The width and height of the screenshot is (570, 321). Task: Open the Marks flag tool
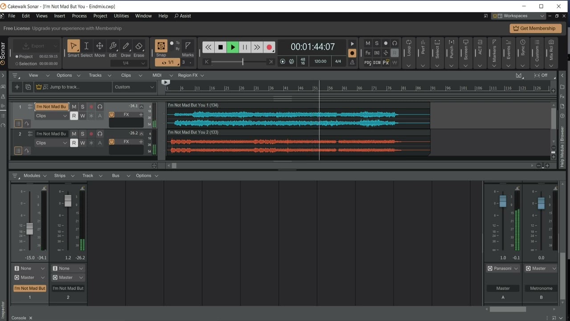pyautogui.click(x=188, y=46)
